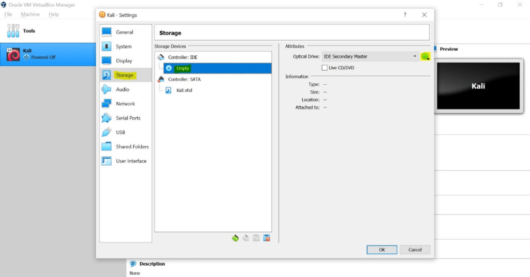Select the Storage settings category

coord(125,75)
